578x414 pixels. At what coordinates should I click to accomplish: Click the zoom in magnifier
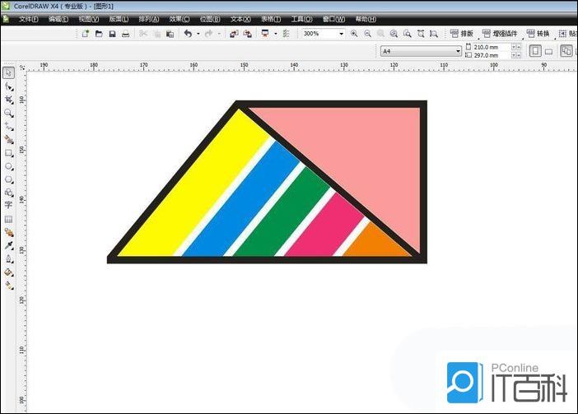[x=354, y=34]
